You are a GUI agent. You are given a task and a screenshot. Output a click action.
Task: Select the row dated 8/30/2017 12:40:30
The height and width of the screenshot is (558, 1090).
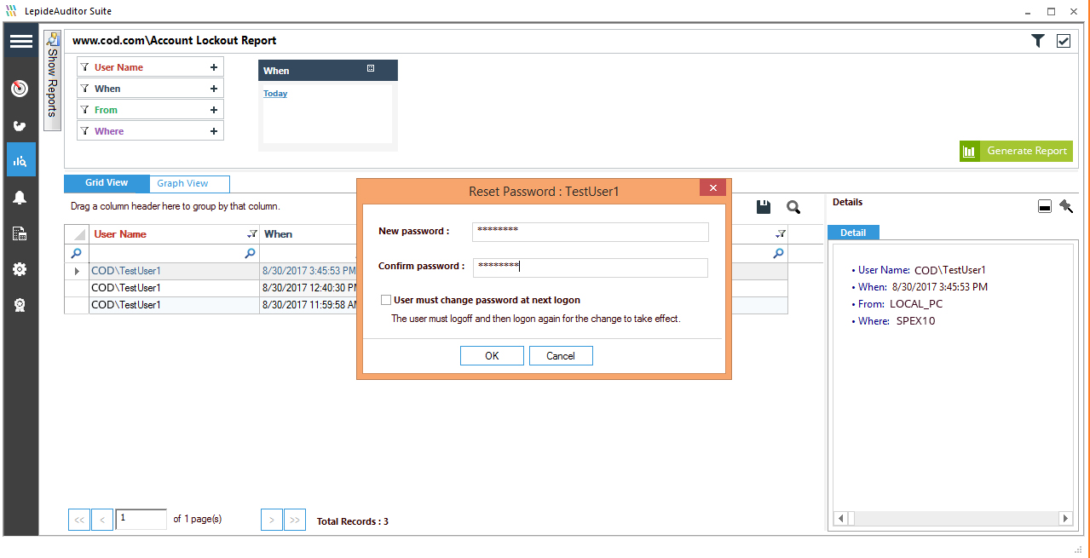pos(426,288)
